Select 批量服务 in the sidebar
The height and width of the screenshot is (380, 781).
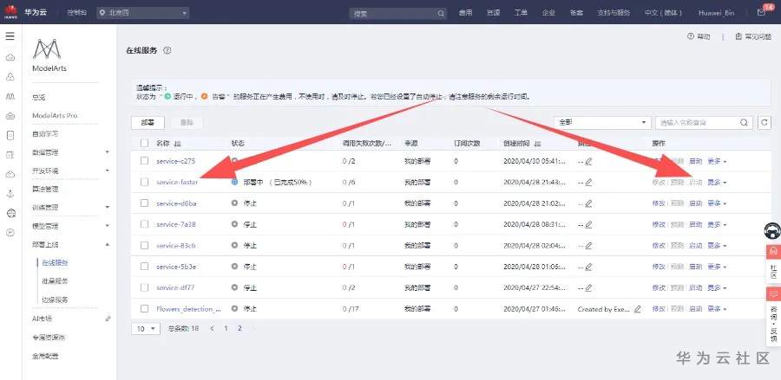tap(55, 281)
